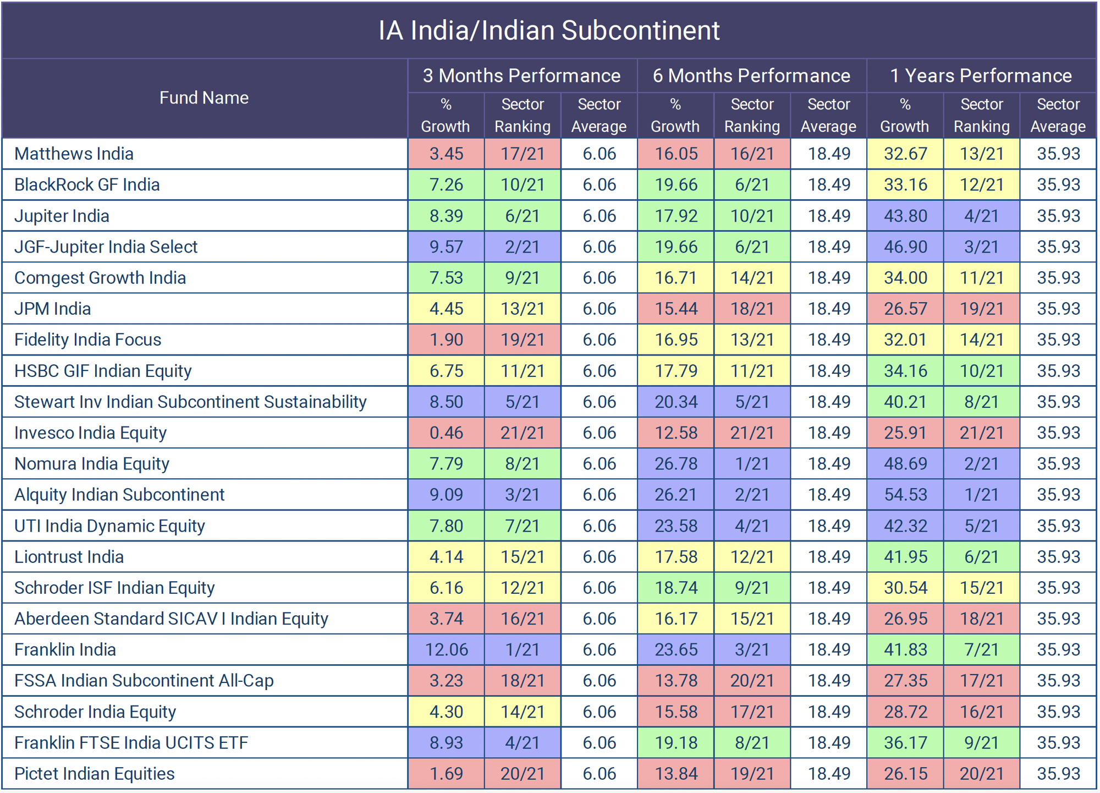Select Alquity Indian Subcontinent 1-year growth 54.53

905,495
